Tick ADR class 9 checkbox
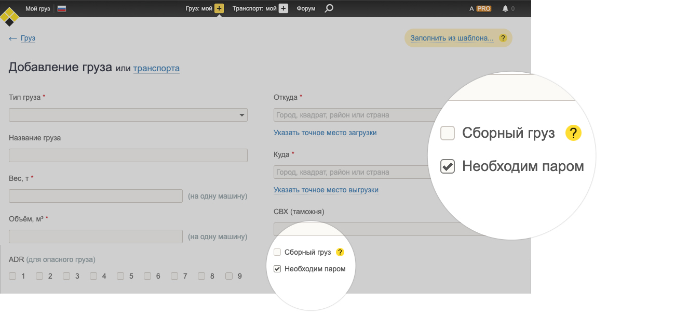 point(229,276)
